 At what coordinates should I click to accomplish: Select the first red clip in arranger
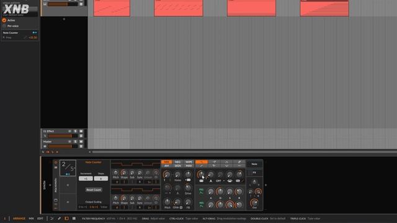112,8
